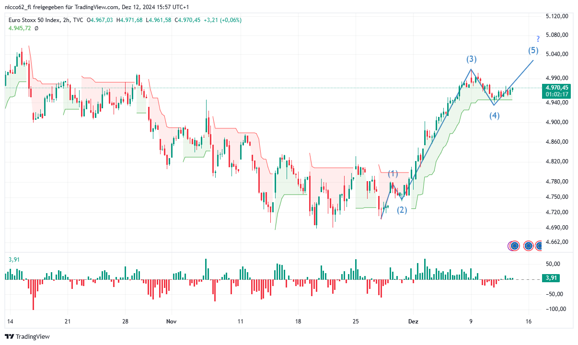Click the wave label (3) annotation

(x=472, y=58)
